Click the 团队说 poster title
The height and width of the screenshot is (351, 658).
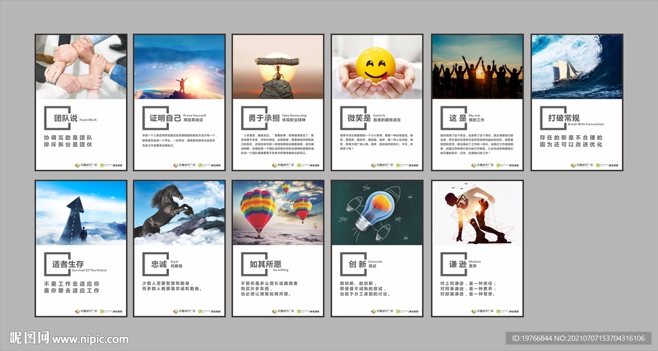coord(66,118)
